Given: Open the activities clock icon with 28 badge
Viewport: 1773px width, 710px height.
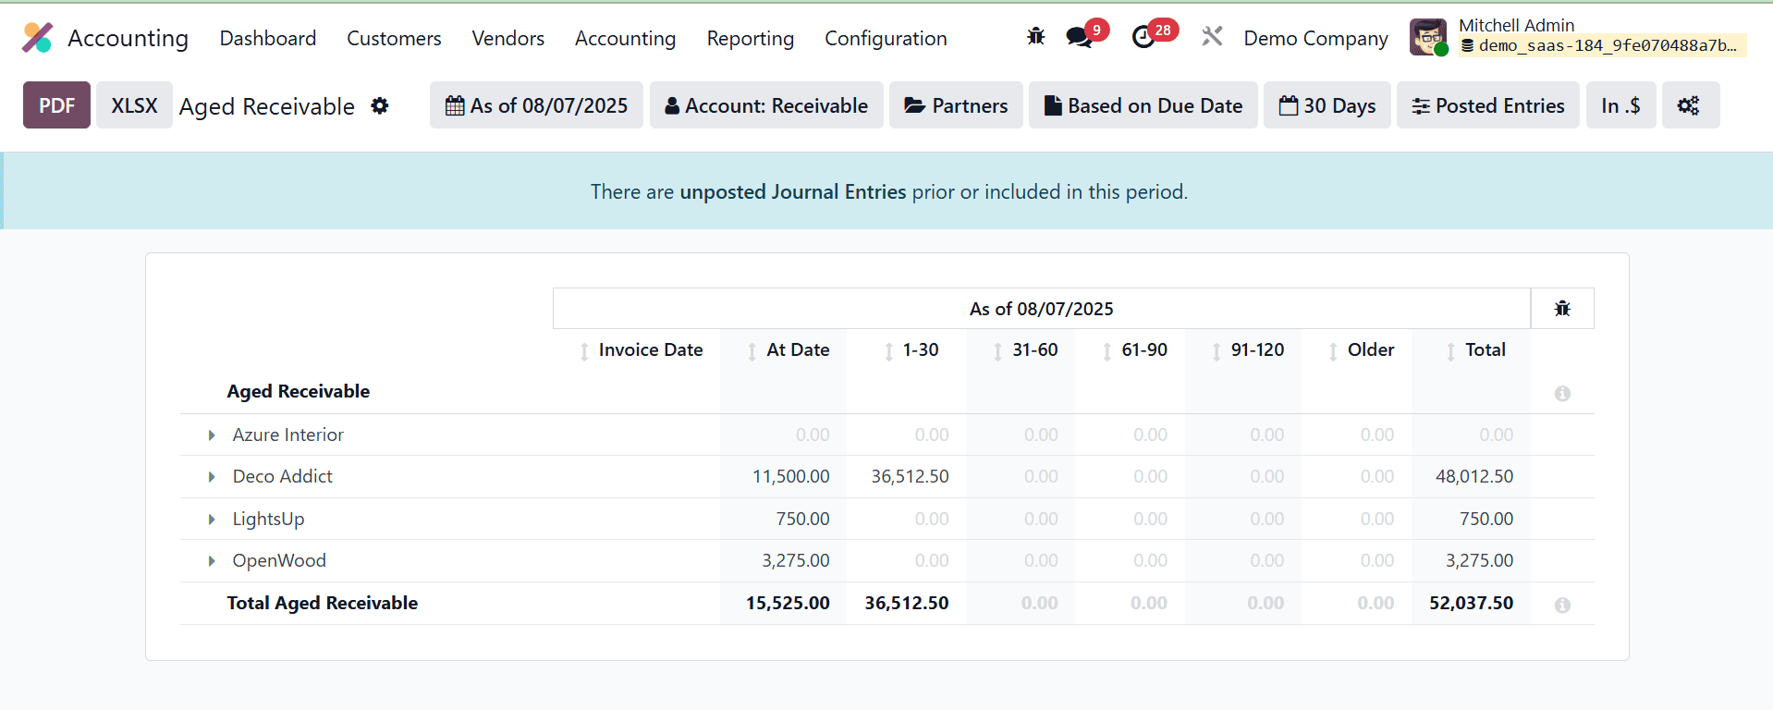Looking at the screenshot, I should (x=1143, y=37).
